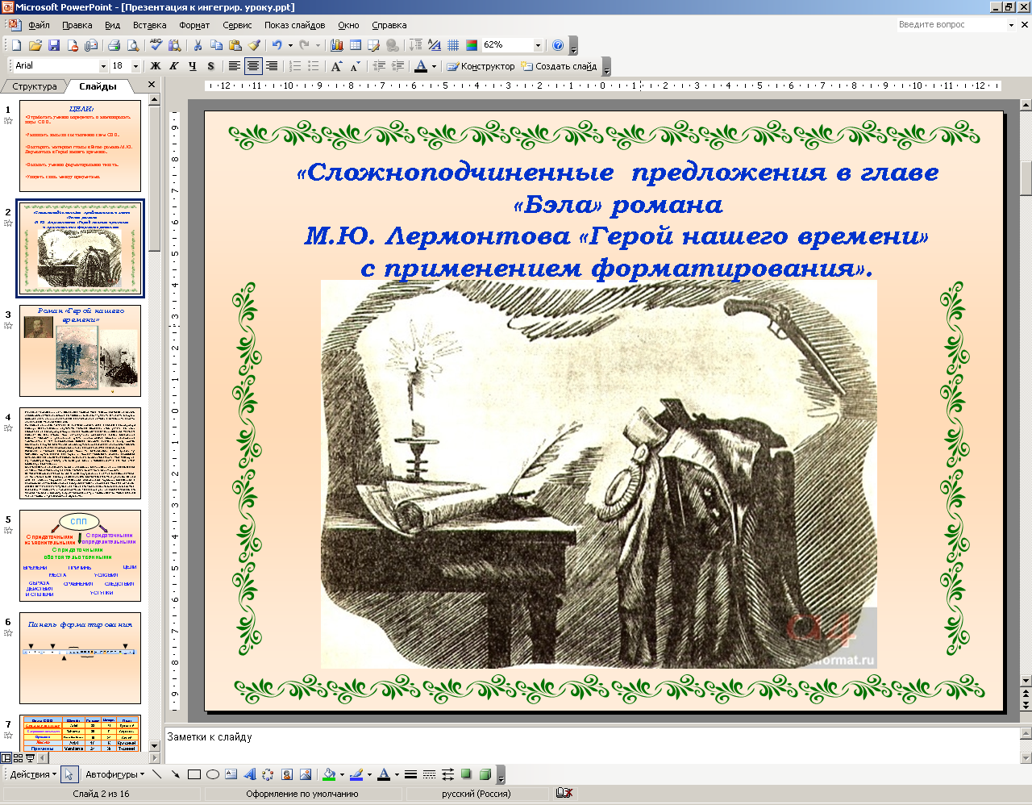Toggle underline formatting (Ч)
This screenshot has height=805, width=1032.
192,66
